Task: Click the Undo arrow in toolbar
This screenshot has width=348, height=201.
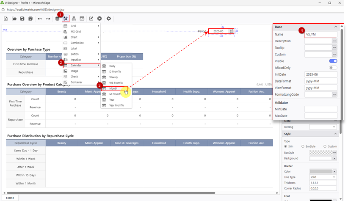Action: 40,19
